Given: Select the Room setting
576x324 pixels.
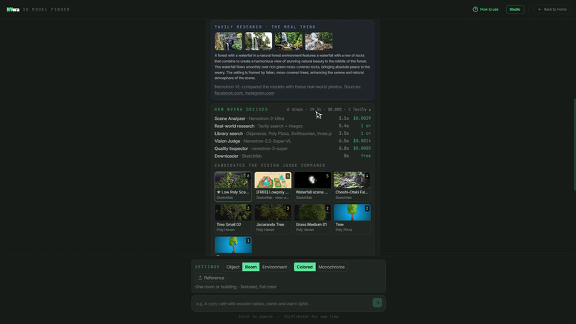Looking at the screenshot, I should tap(251, 267).
